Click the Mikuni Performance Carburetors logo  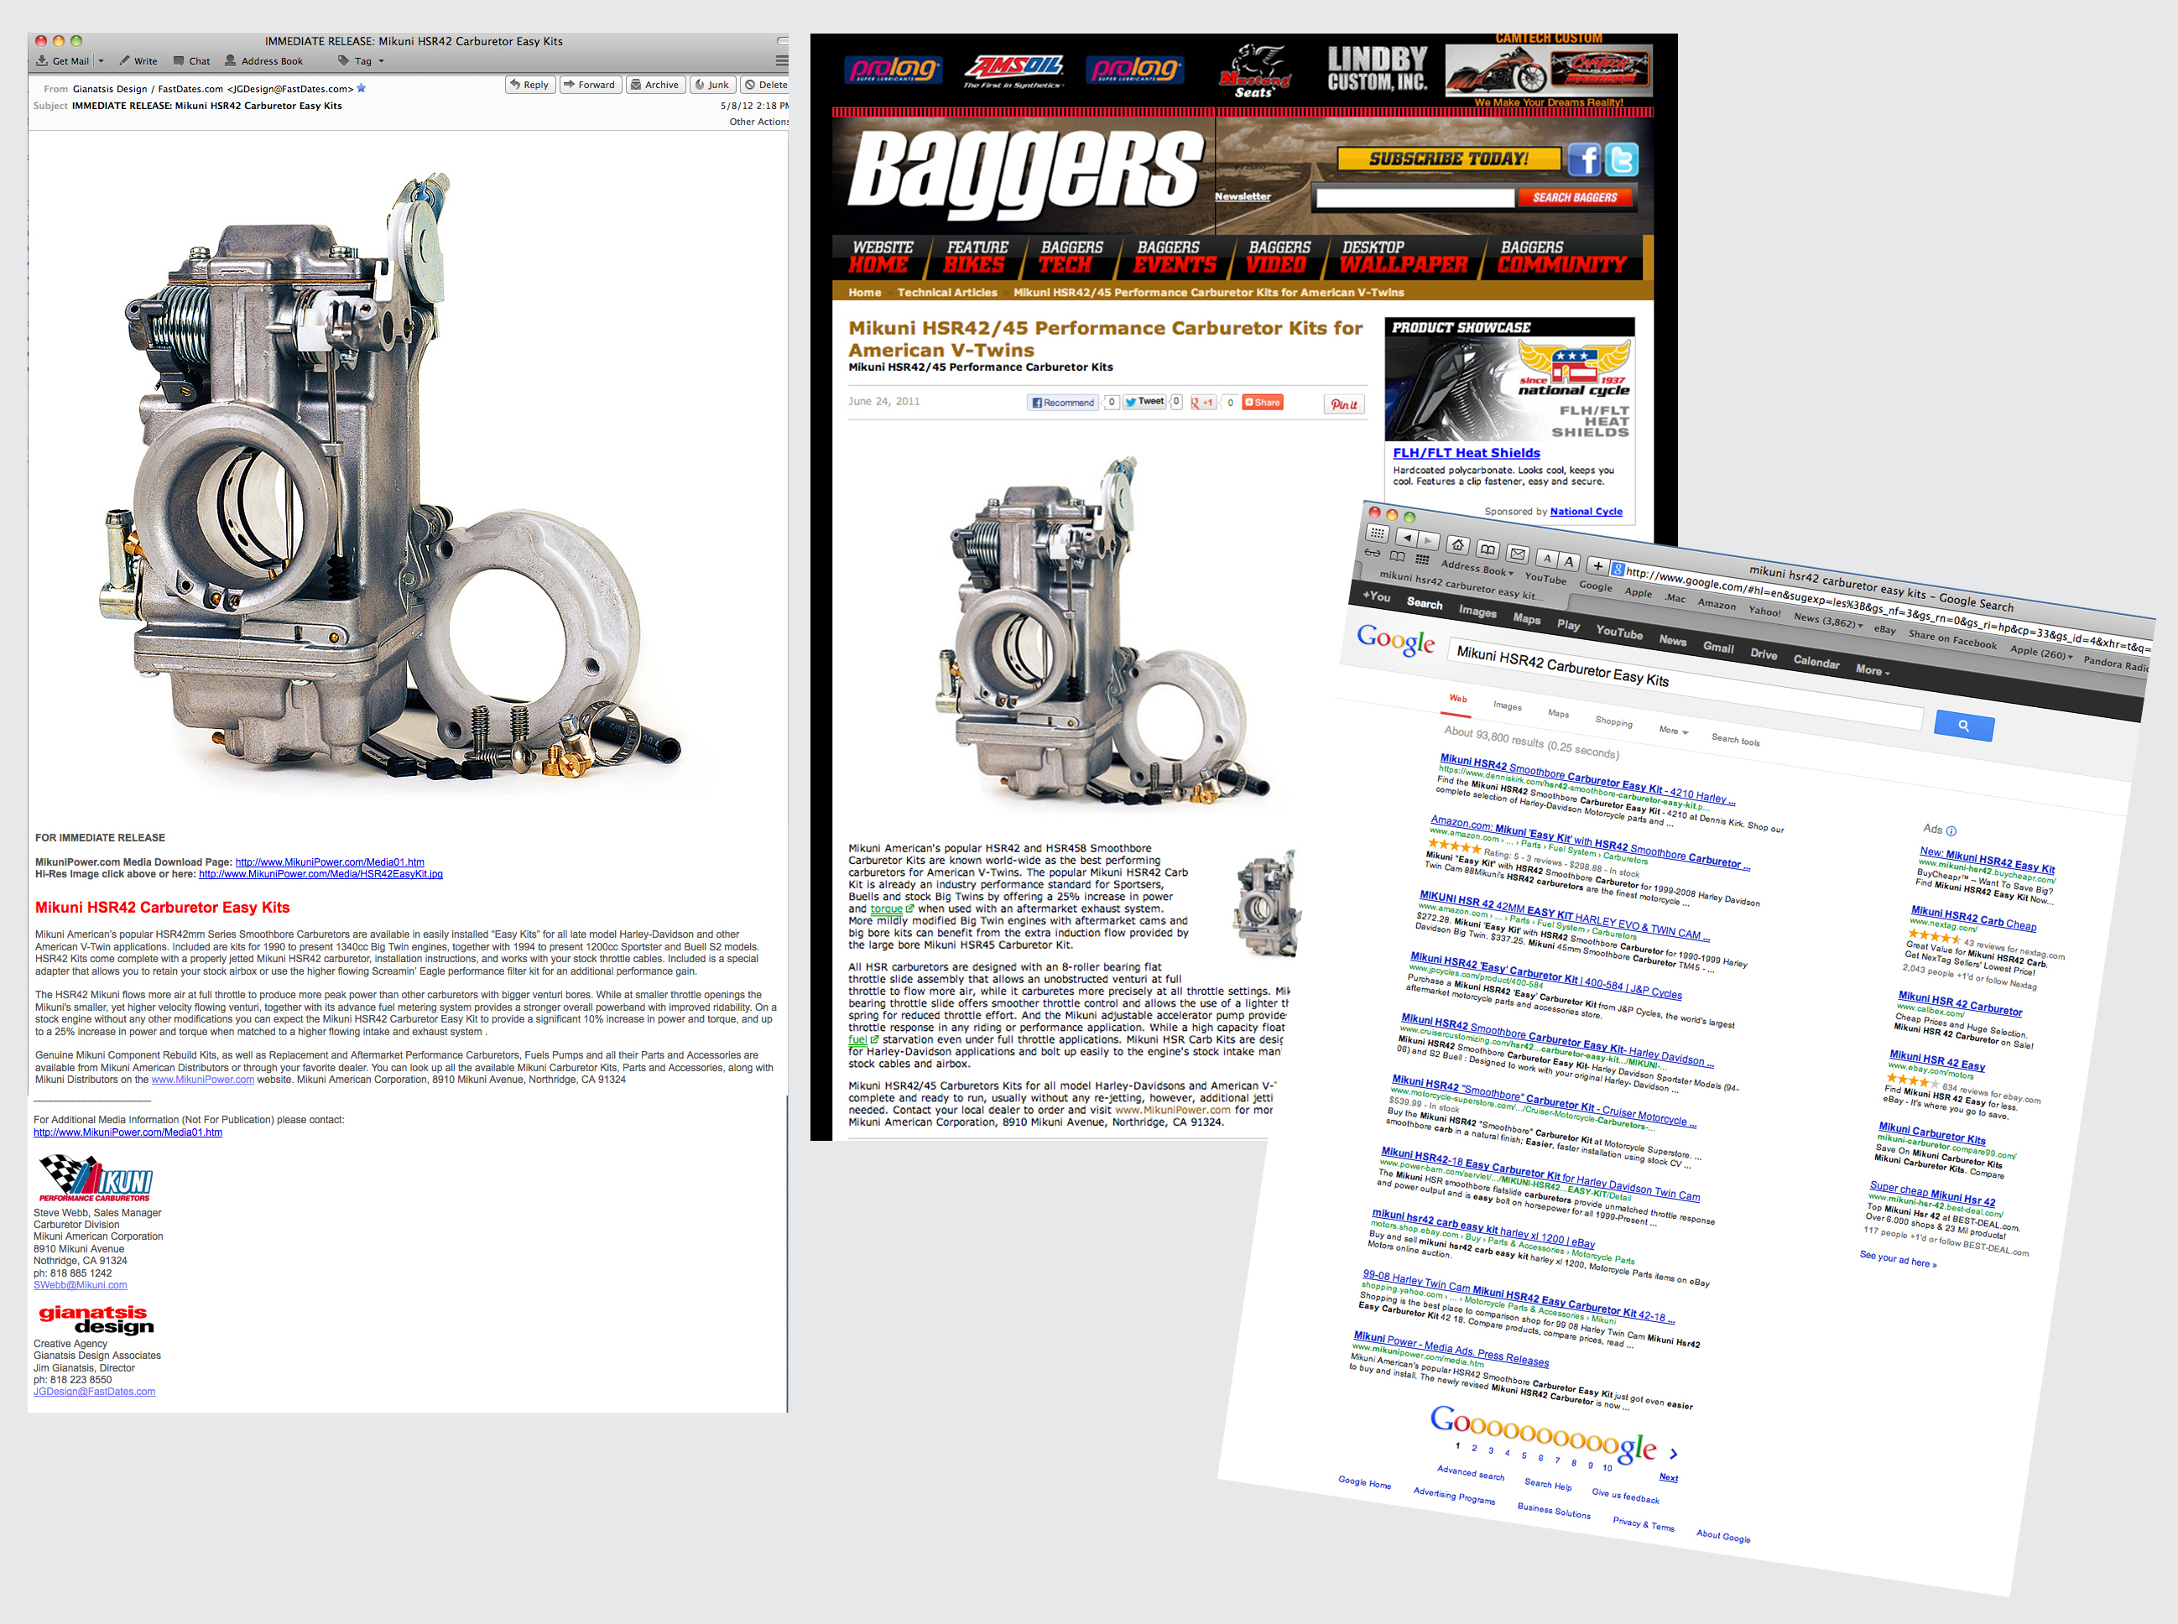[96, 1178]
